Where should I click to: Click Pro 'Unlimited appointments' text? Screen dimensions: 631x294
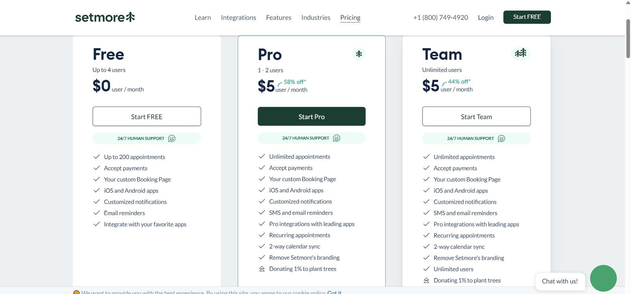300,157
